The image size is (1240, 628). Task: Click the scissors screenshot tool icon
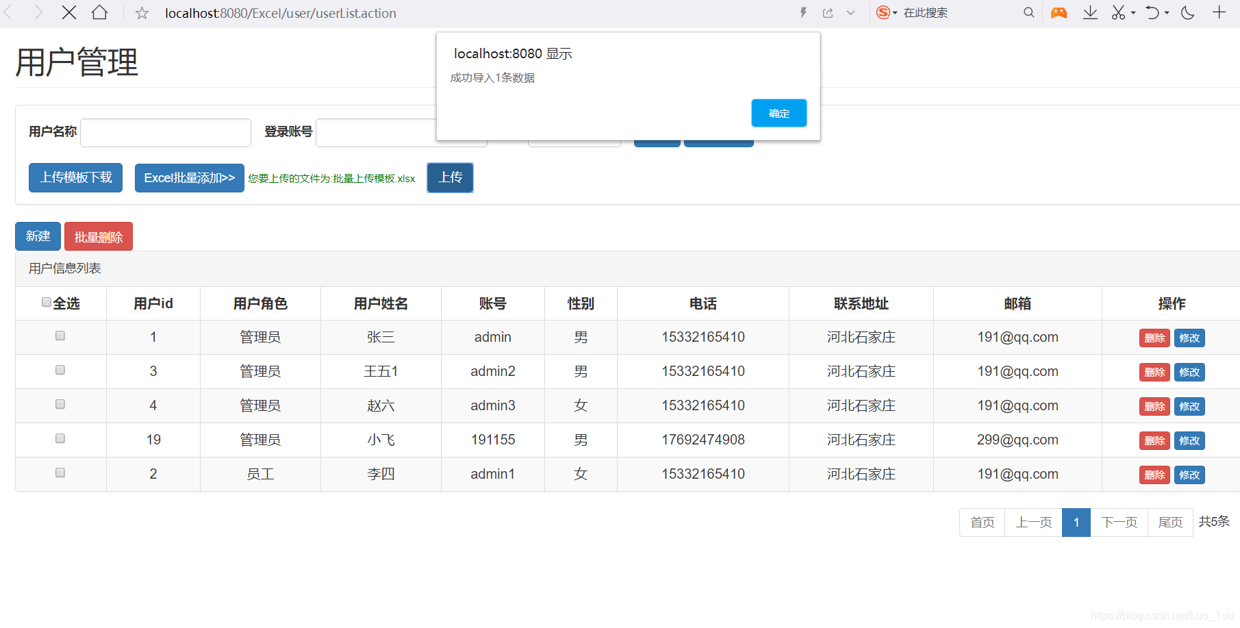pos(1118,12)
